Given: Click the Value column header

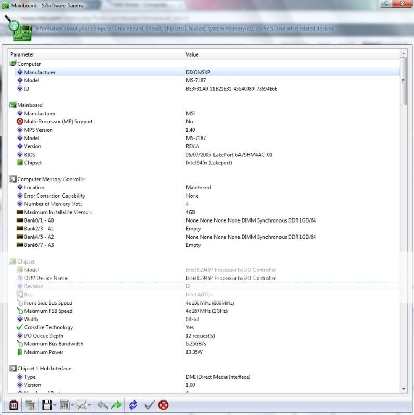Looking at the screenshot, I should click(x=291, y=54).
